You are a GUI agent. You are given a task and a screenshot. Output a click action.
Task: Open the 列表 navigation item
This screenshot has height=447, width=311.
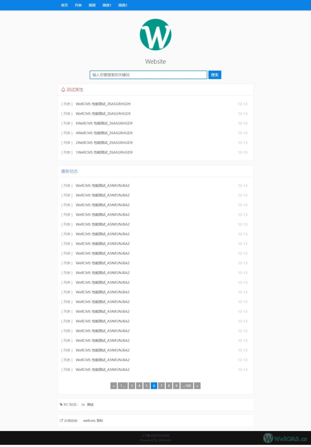[78, 5]
